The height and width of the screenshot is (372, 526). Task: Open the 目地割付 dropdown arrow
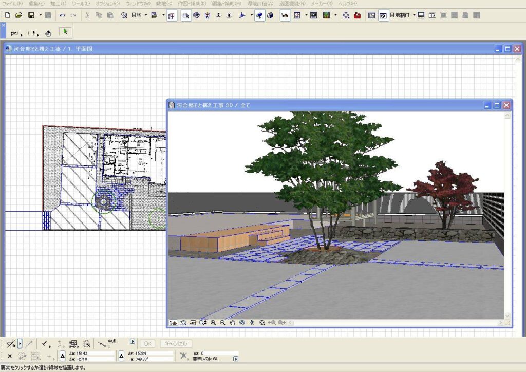[x=414, y=15]
